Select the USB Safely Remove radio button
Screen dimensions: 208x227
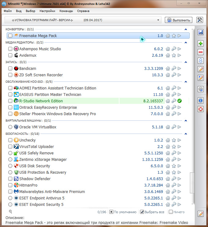pos(10,153)
